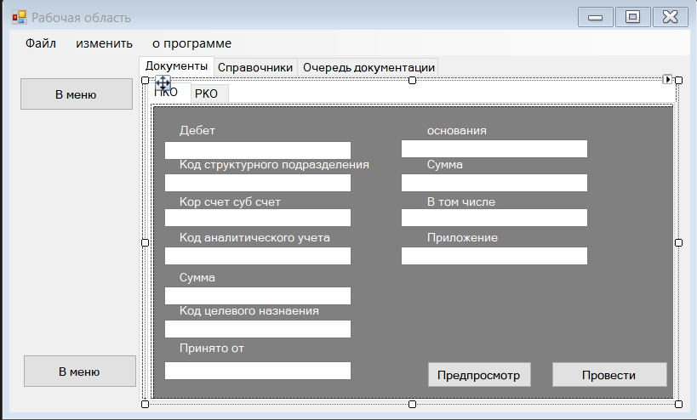697x420 pixels.
Task: Open the о программе menu
Action: click(191, 43)
